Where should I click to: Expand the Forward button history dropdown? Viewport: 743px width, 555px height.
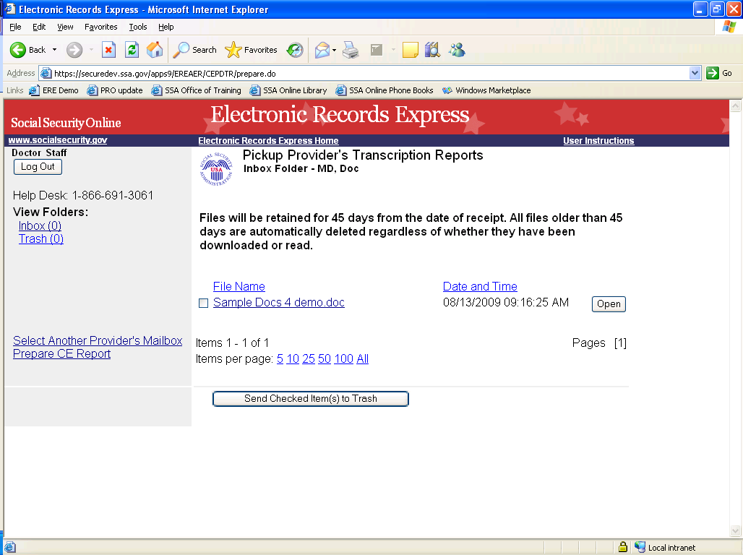(92, 50)
